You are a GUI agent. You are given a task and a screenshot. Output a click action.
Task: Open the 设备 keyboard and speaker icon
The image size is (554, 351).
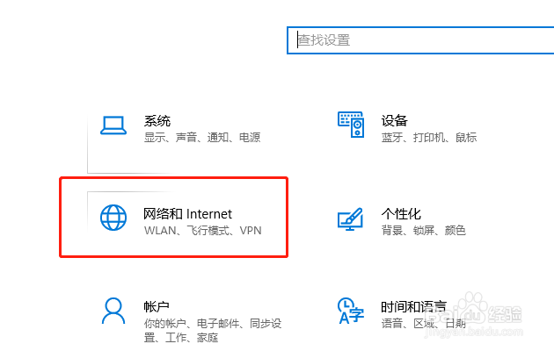351,125
